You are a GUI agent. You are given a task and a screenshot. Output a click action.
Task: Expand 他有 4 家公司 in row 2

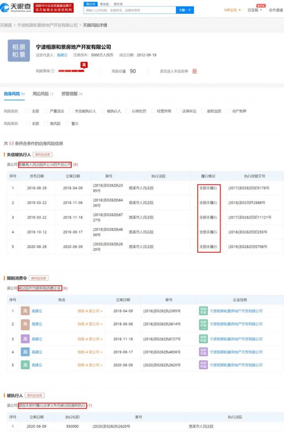[90, 324]
